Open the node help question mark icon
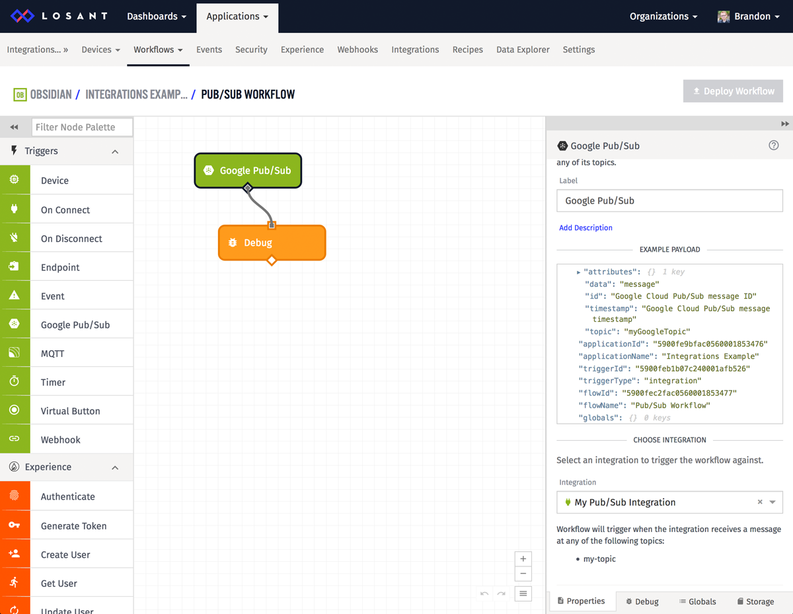Screen dimensions: 793x614 tap(773, 145)
